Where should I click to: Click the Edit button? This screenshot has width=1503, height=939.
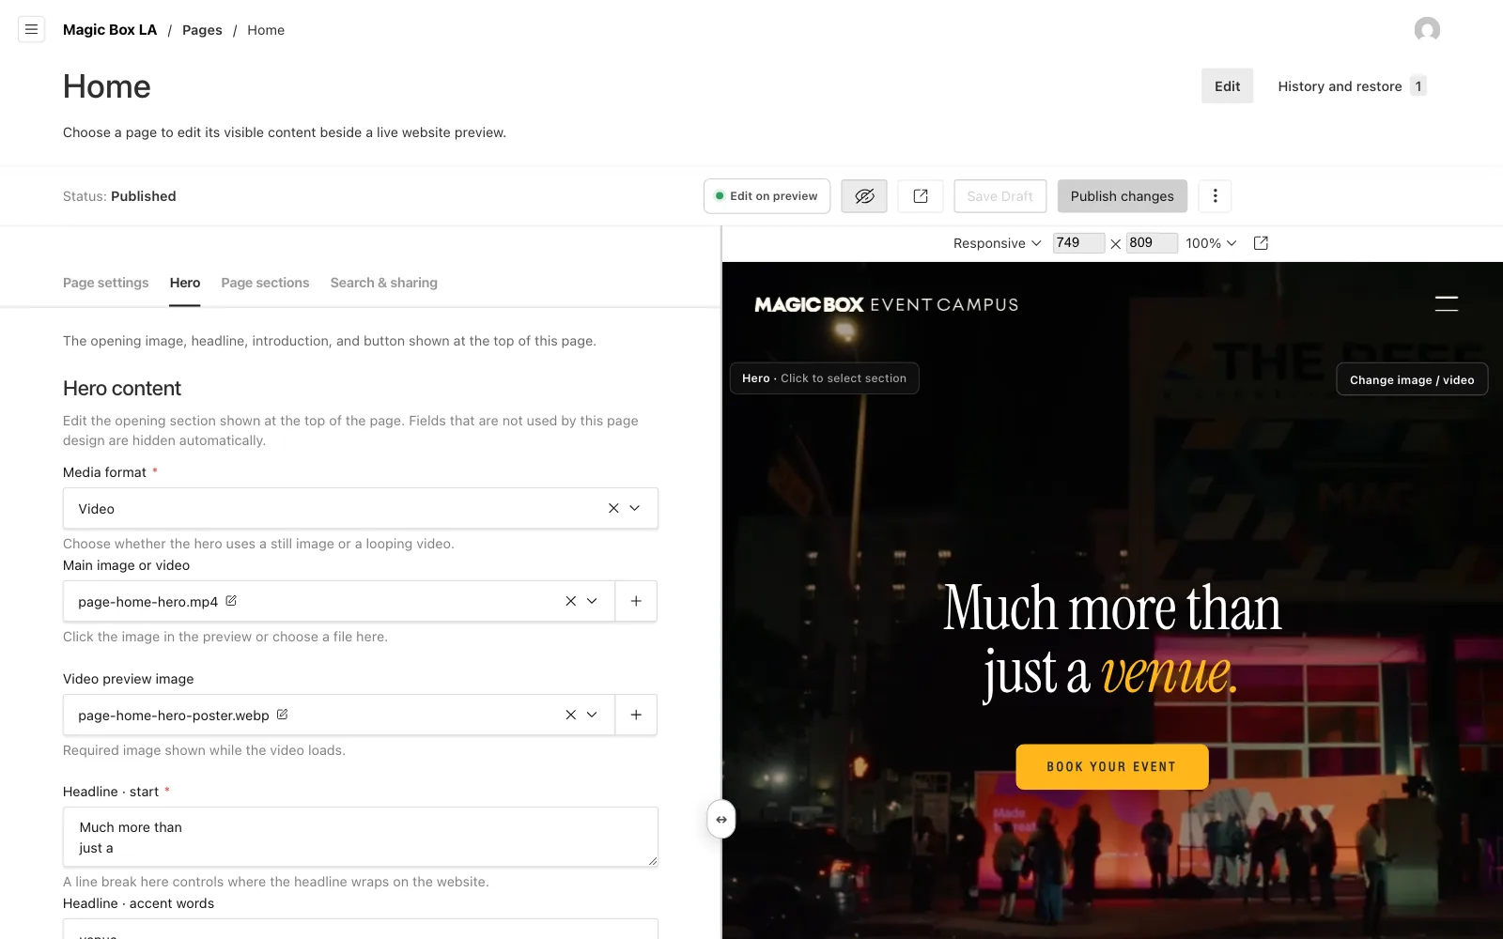1227,86
